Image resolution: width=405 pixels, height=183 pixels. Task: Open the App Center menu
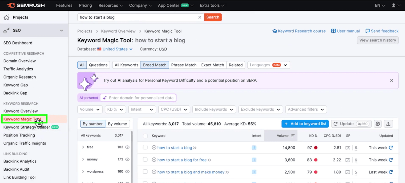click(176, 5)
